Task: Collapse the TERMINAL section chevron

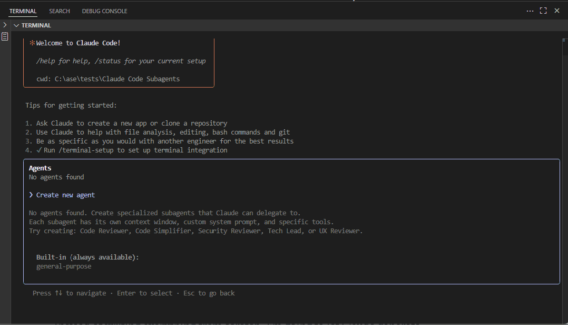Action: click(x=16, y=25)
